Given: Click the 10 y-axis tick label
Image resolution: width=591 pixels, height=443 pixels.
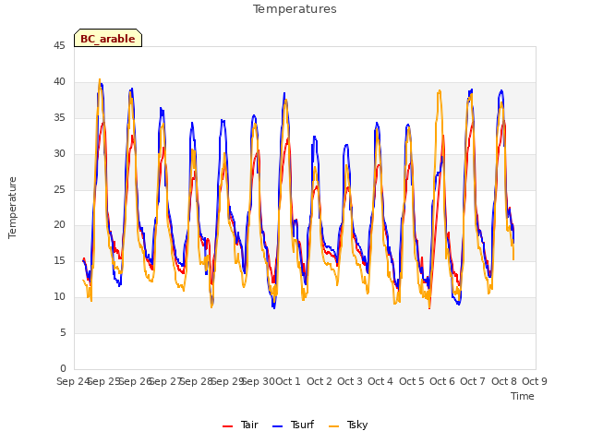Looking at the screenshot, I should tap(59, 297).
